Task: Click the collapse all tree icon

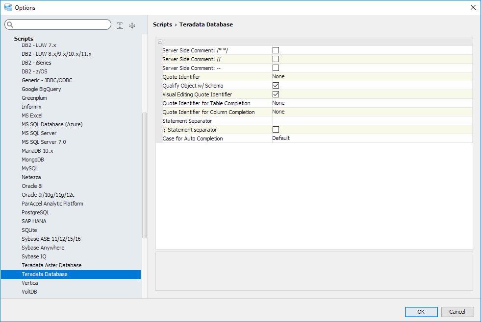Action: (132, 25)
